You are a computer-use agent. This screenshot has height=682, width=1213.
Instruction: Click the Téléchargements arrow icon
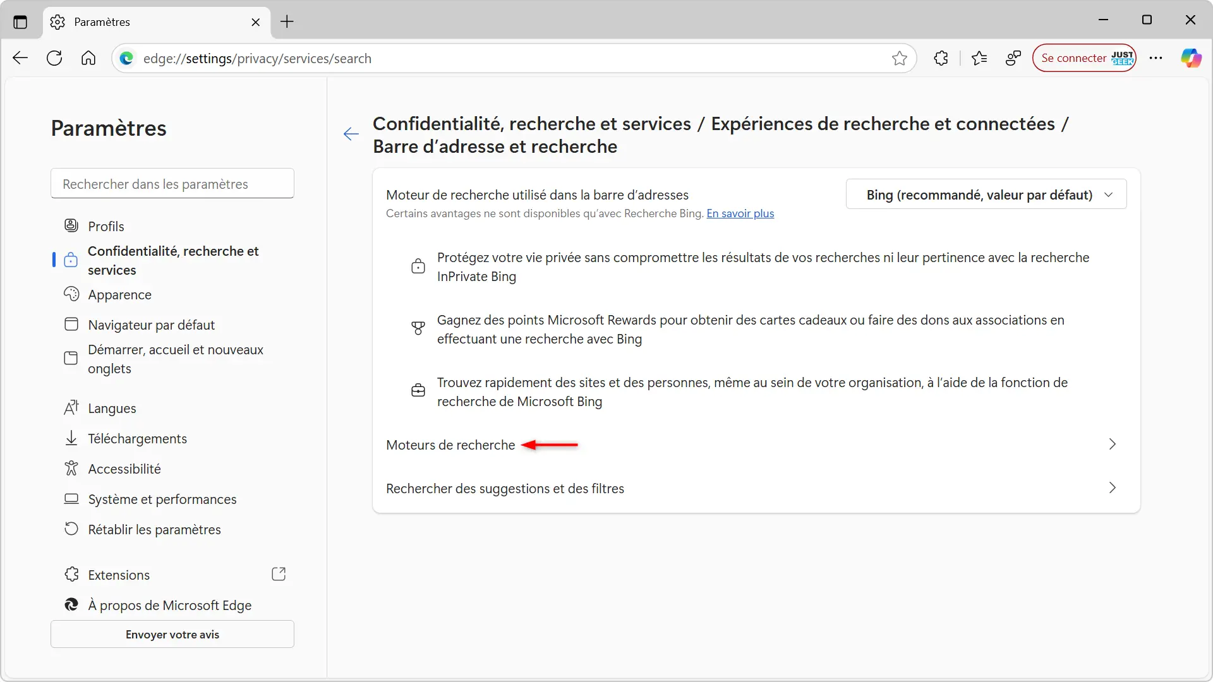71,438
